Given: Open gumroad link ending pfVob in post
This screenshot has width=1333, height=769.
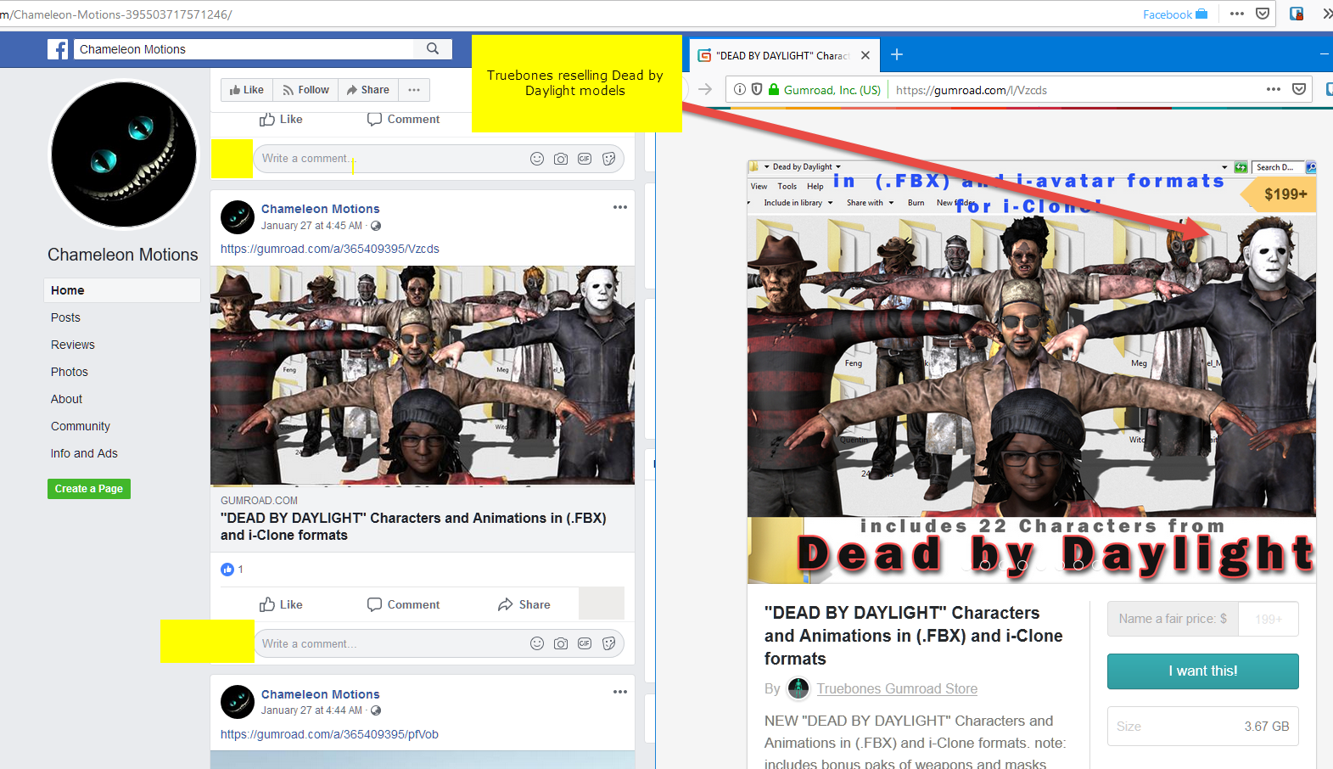Looking at the screenshot, I should (x=329, y=734).
